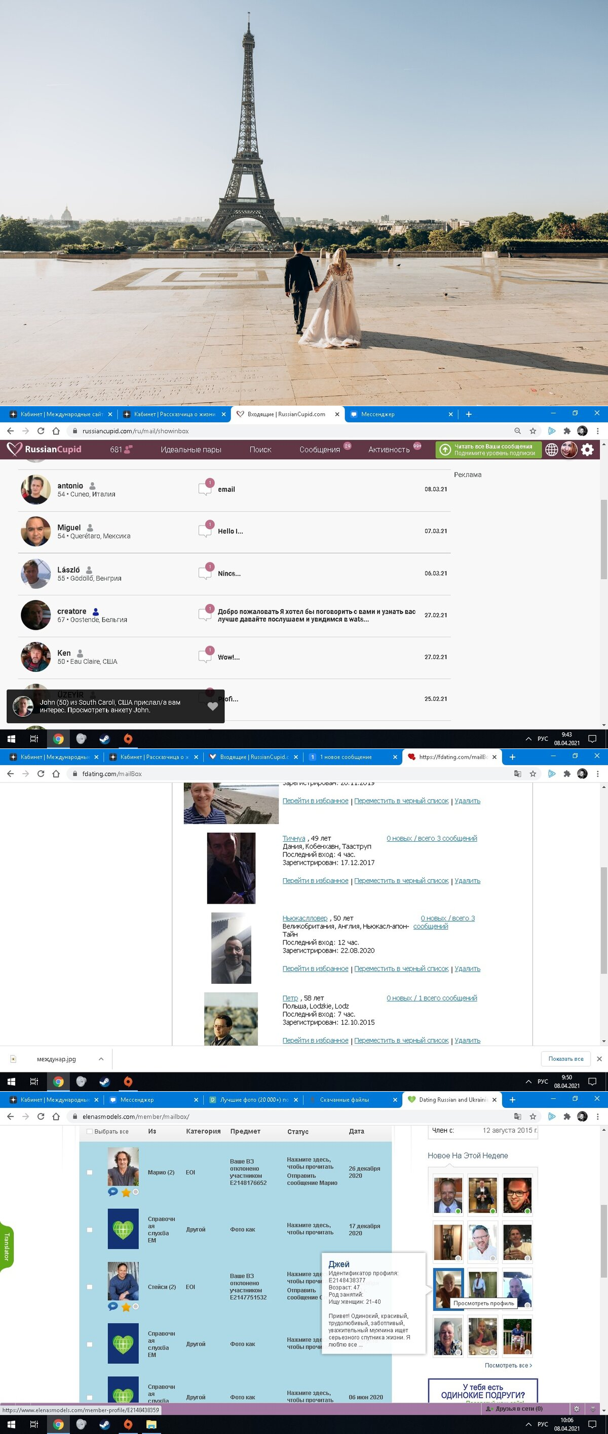The image size is (608, 1434).
Task: Reload the russiancupid.com page
Action: pyautogui.click(x=41, y=431)
